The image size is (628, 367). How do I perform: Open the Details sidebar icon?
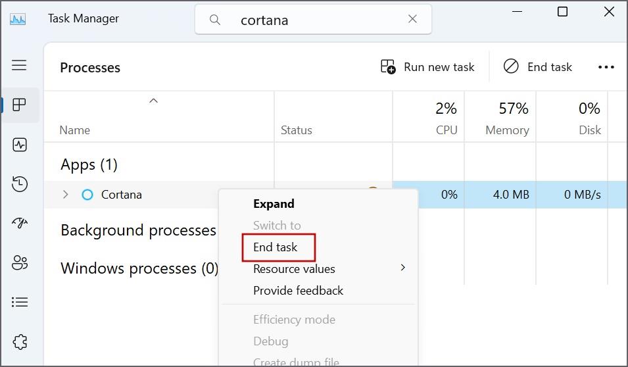coord(20,302)
